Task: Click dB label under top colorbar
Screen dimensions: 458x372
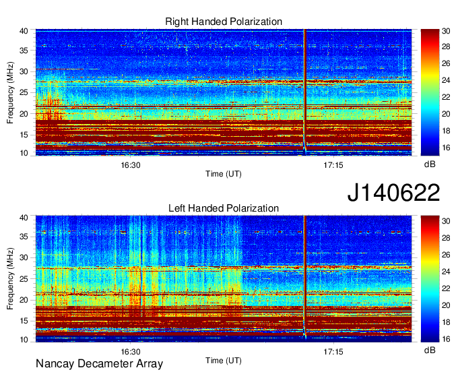Action: click(x=430, y=164)
